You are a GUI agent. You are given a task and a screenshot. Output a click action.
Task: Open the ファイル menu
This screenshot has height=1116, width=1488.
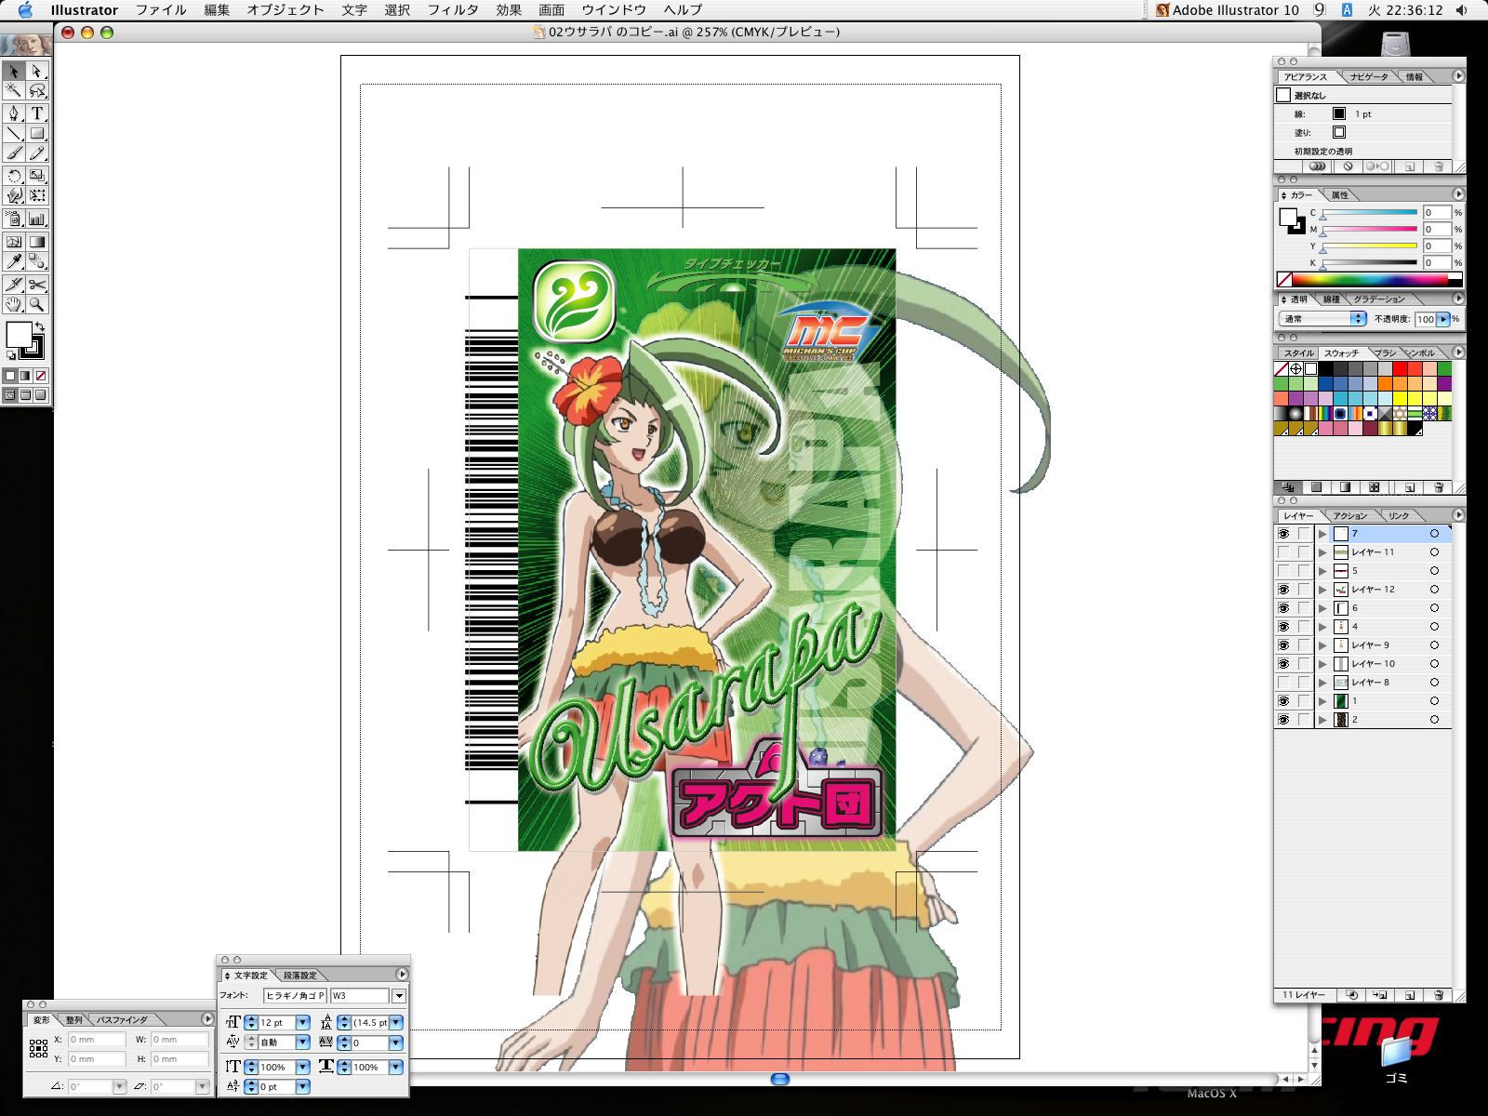(x=161, y=10)
